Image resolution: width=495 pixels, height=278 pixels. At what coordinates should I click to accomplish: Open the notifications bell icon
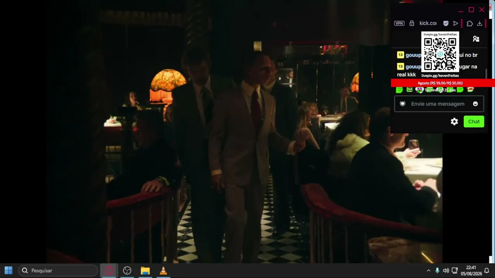487,271
